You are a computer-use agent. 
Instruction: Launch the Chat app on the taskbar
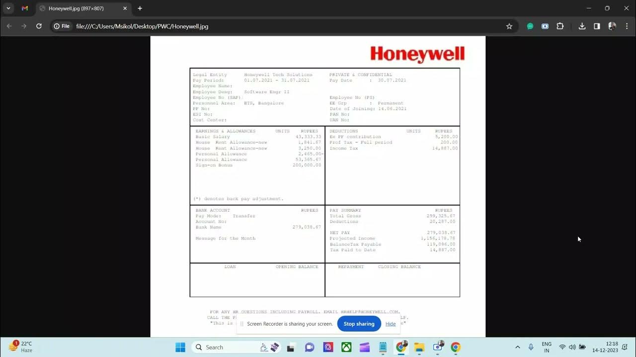coord(310,347)
